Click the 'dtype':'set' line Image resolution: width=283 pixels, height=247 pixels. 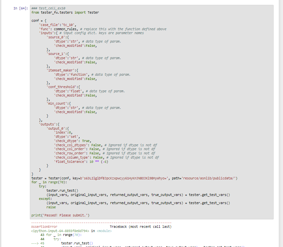click(67, 137)
